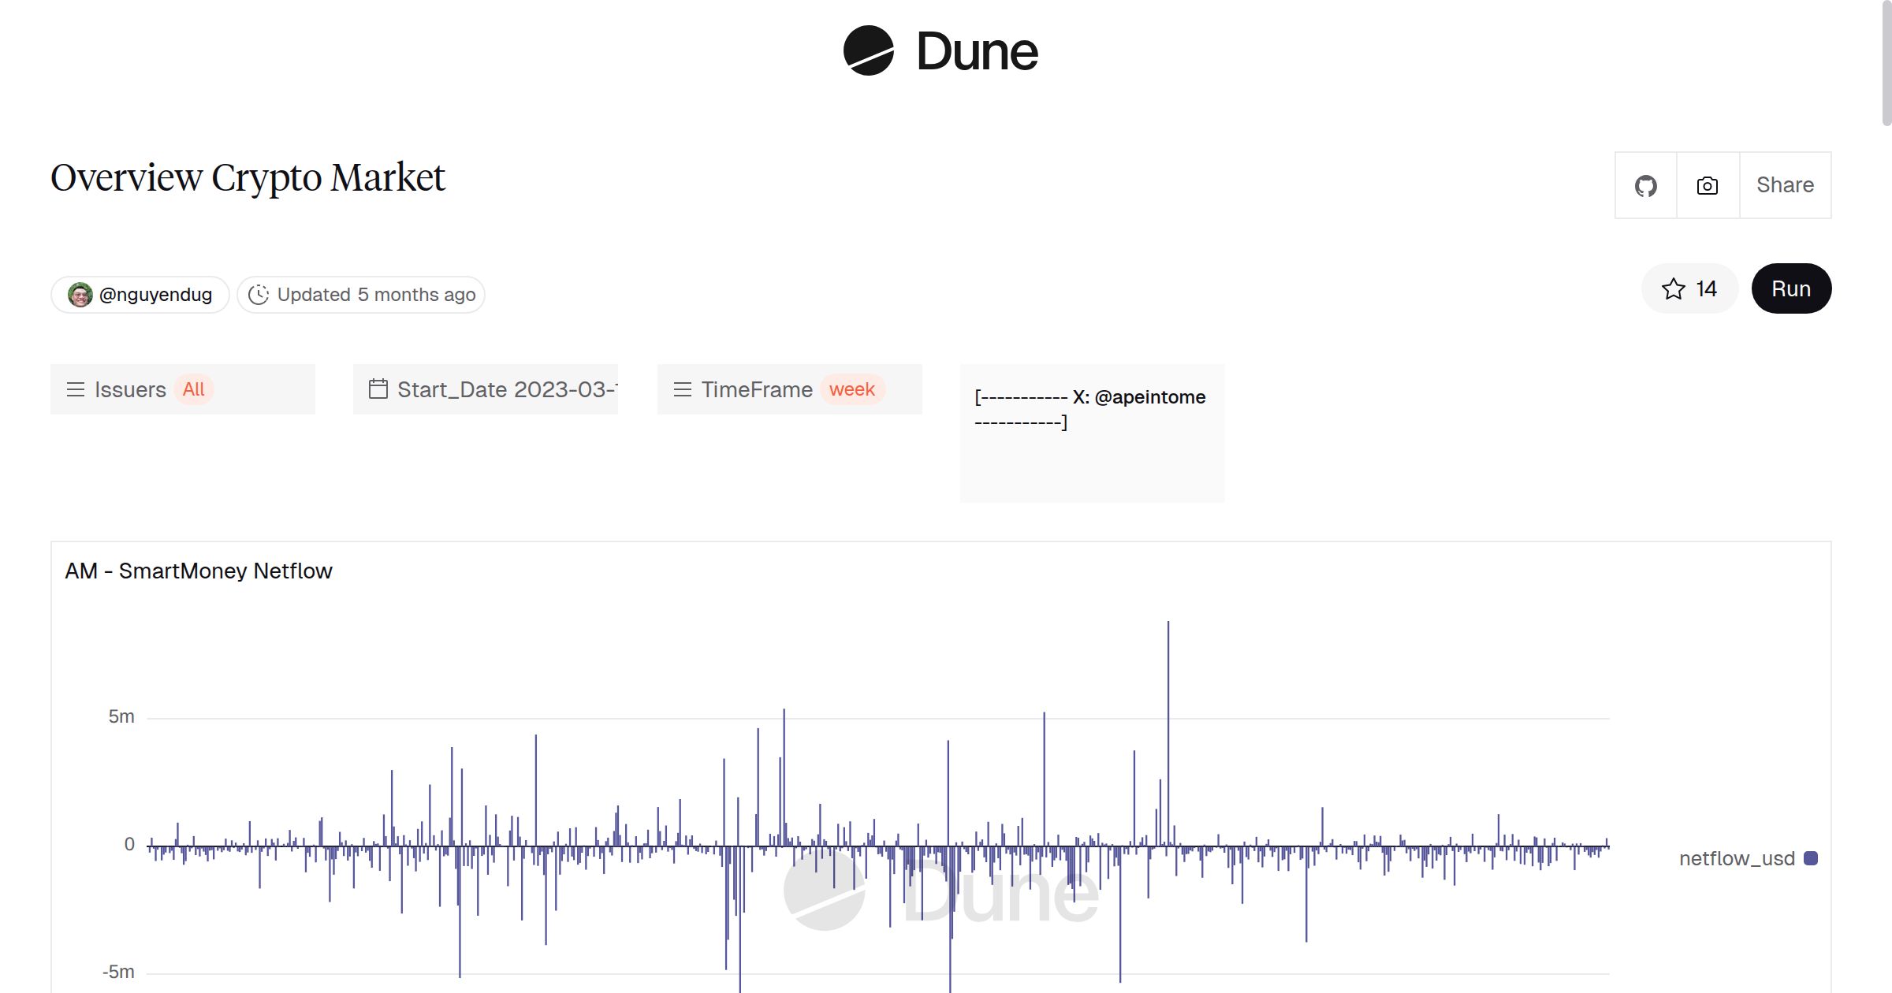
Task: Click the Dune logo icon
Action: click(868, 50)
